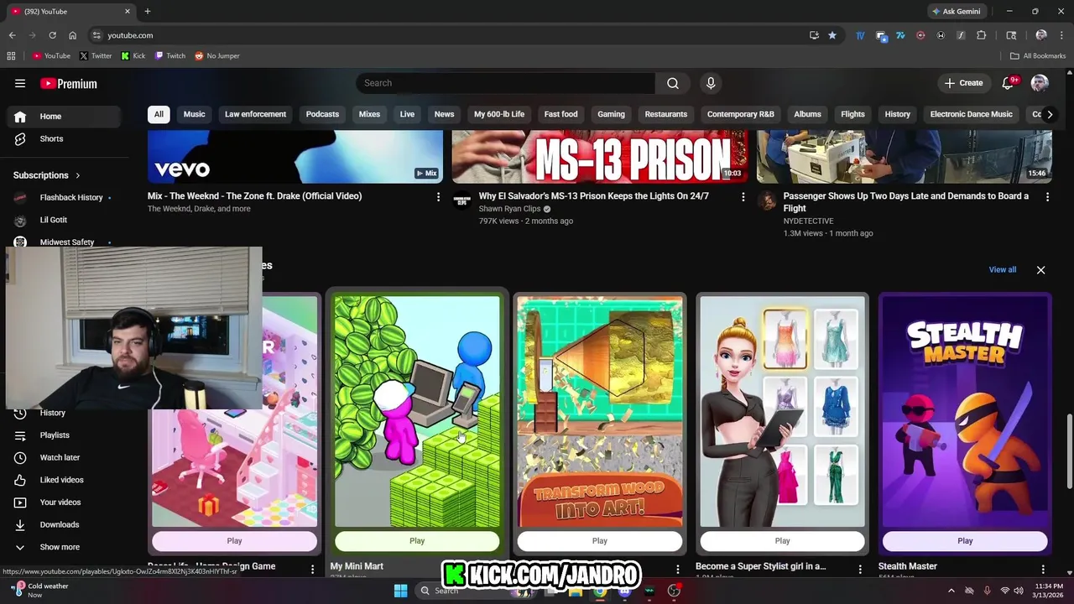Open Playlists in sidebar
1074x604 pixels.
(64, 435)
